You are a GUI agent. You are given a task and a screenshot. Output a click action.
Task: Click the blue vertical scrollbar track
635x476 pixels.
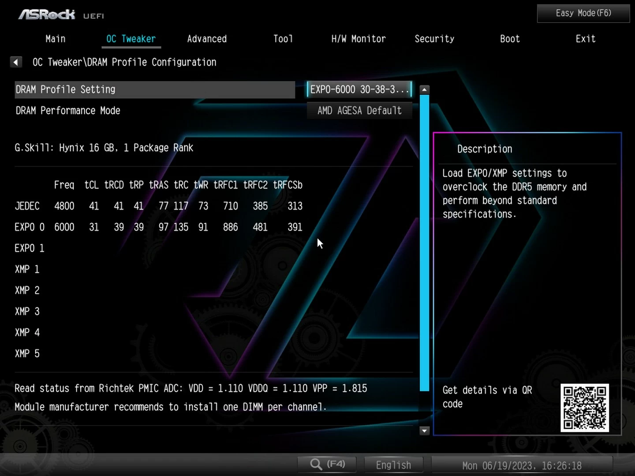(x=424, y=242)
